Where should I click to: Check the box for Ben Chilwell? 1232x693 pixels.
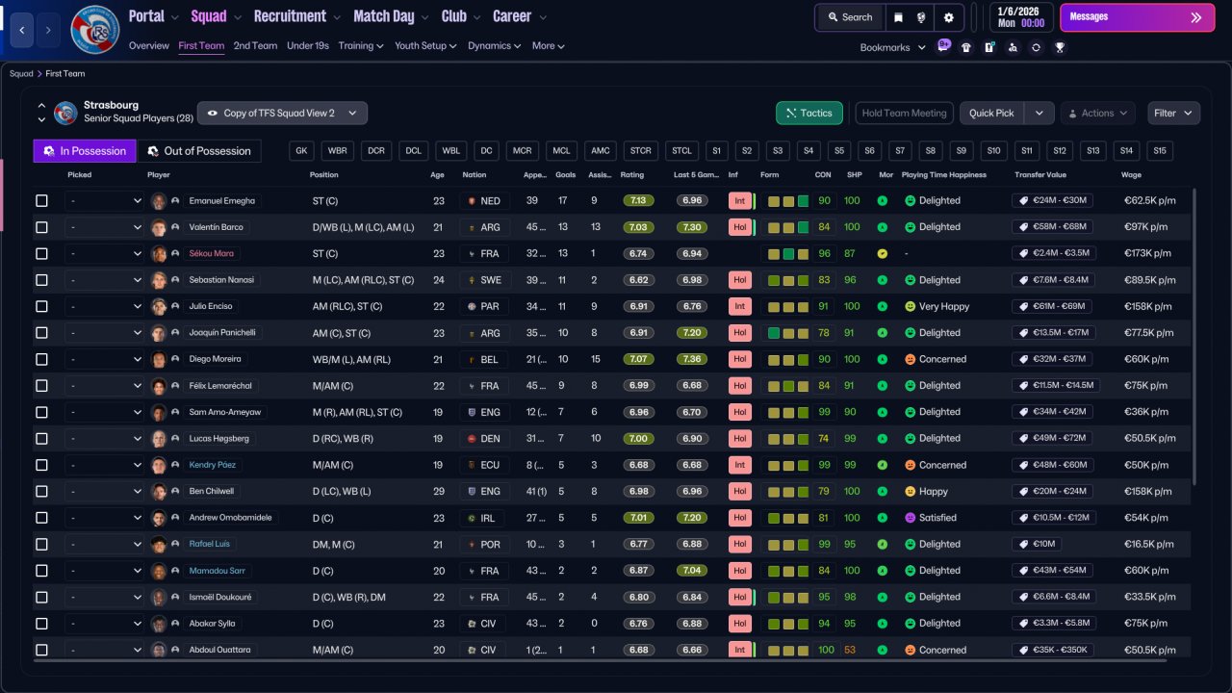pyautogui.click(x=41, y=491)
